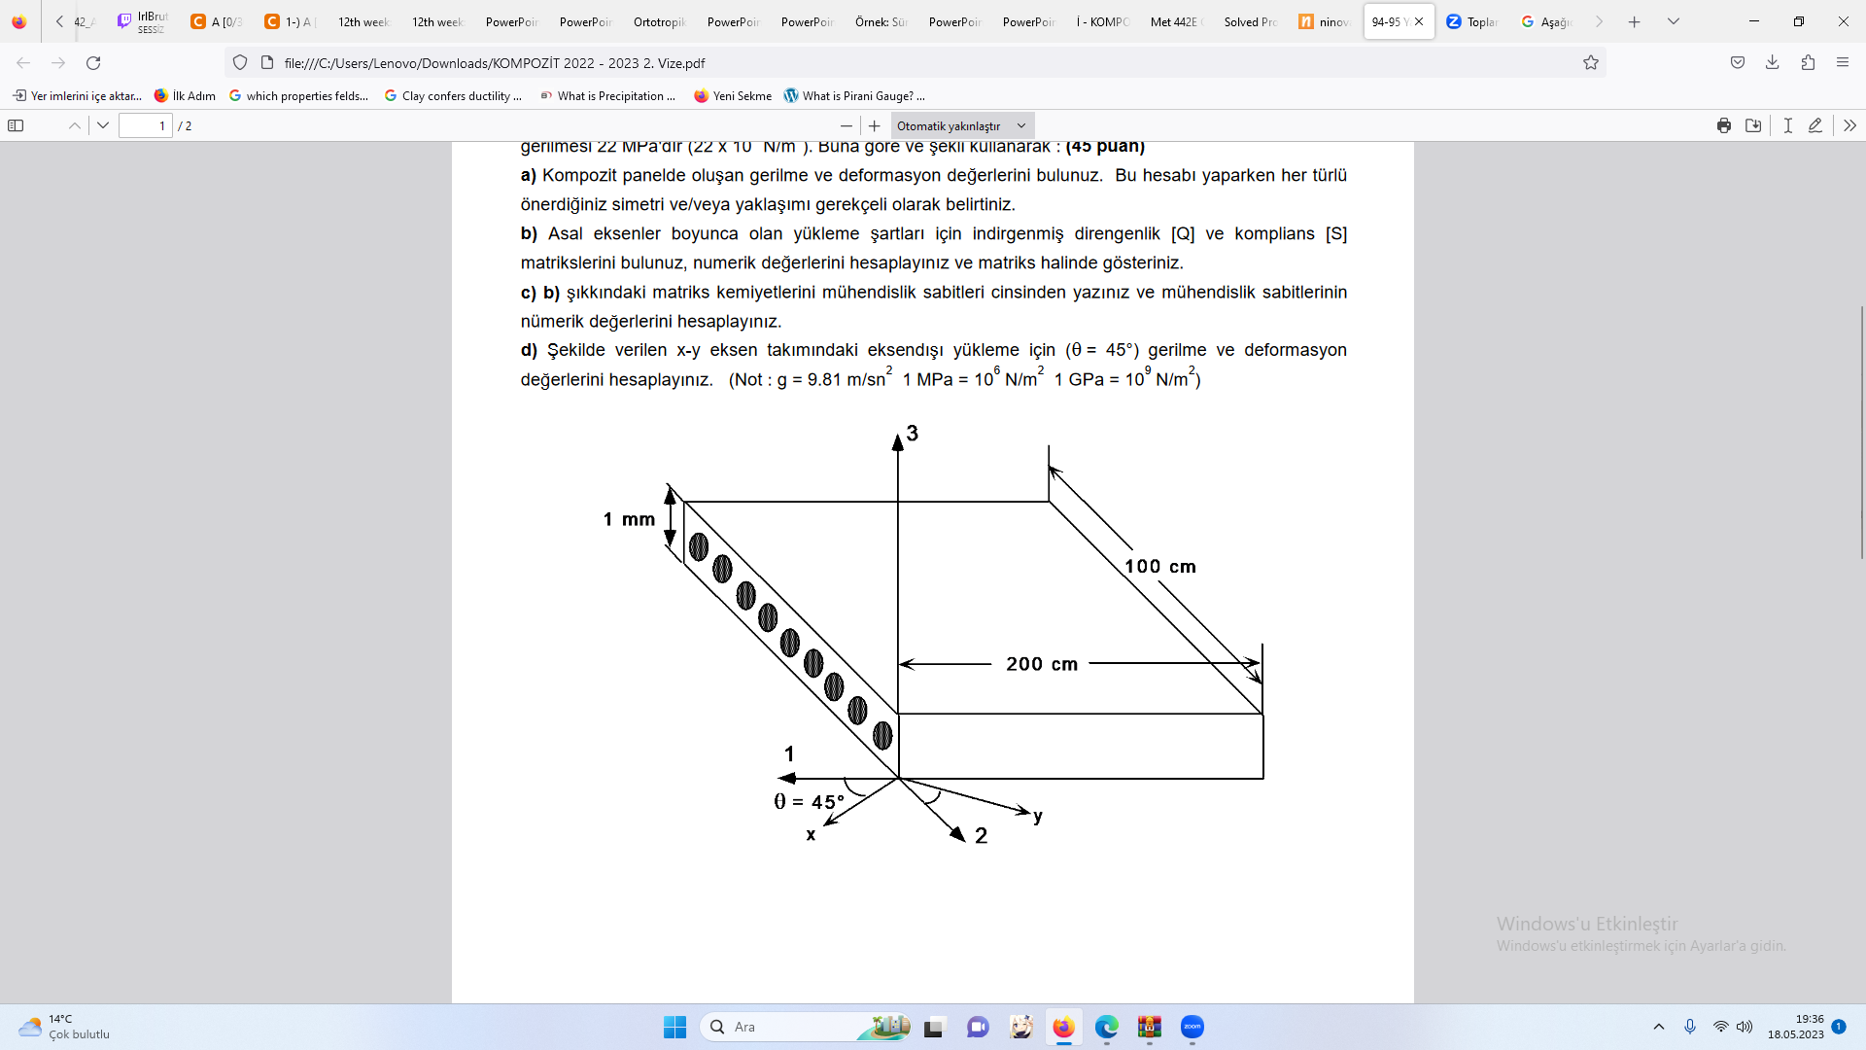Open the Downloads panel in Firefox
Viewport: 1866px width, 1050px height.
(1772, 62)
